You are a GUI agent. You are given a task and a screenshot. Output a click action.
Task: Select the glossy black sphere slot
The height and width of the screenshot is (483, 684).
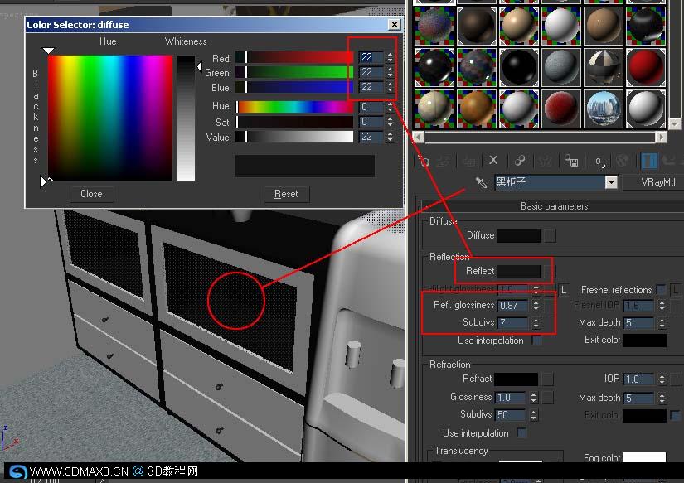click(519, 66)
